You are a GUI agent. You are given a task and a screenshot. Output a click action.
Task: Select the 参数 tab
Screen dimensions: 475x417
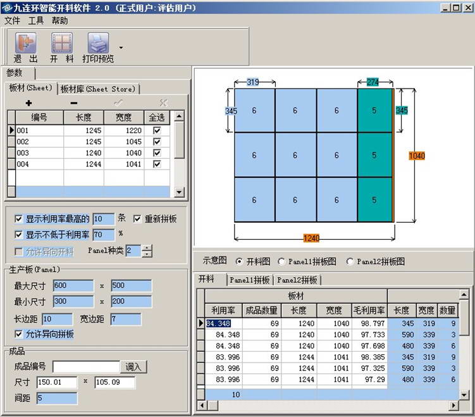[15, 73]
